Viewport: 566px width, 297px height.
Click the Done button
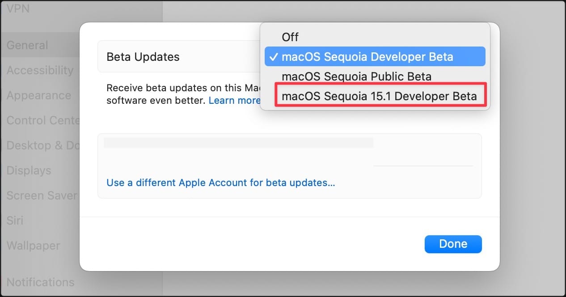[x=453, y=244]
